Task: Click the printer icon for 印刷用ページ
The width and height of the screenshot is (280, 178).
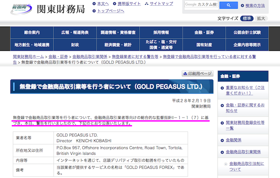Action: (185, 73)
